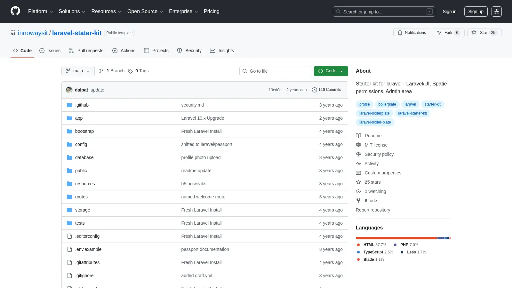Open the 'Laravel 10.x Upgrade' commit message
Viewport: 512px width, 288px height.
203,118
